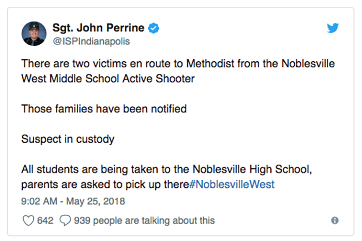The width and height of the screenshot is (362, 241).
Task: Open the tweet info icon
Action: (x=334, y=220)
